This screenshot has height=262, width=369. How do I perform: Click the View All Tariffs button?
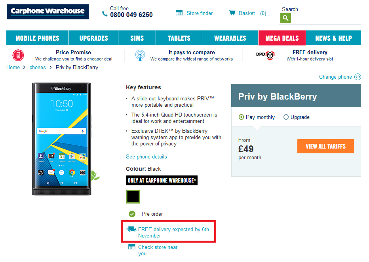(x=325, y=146)
